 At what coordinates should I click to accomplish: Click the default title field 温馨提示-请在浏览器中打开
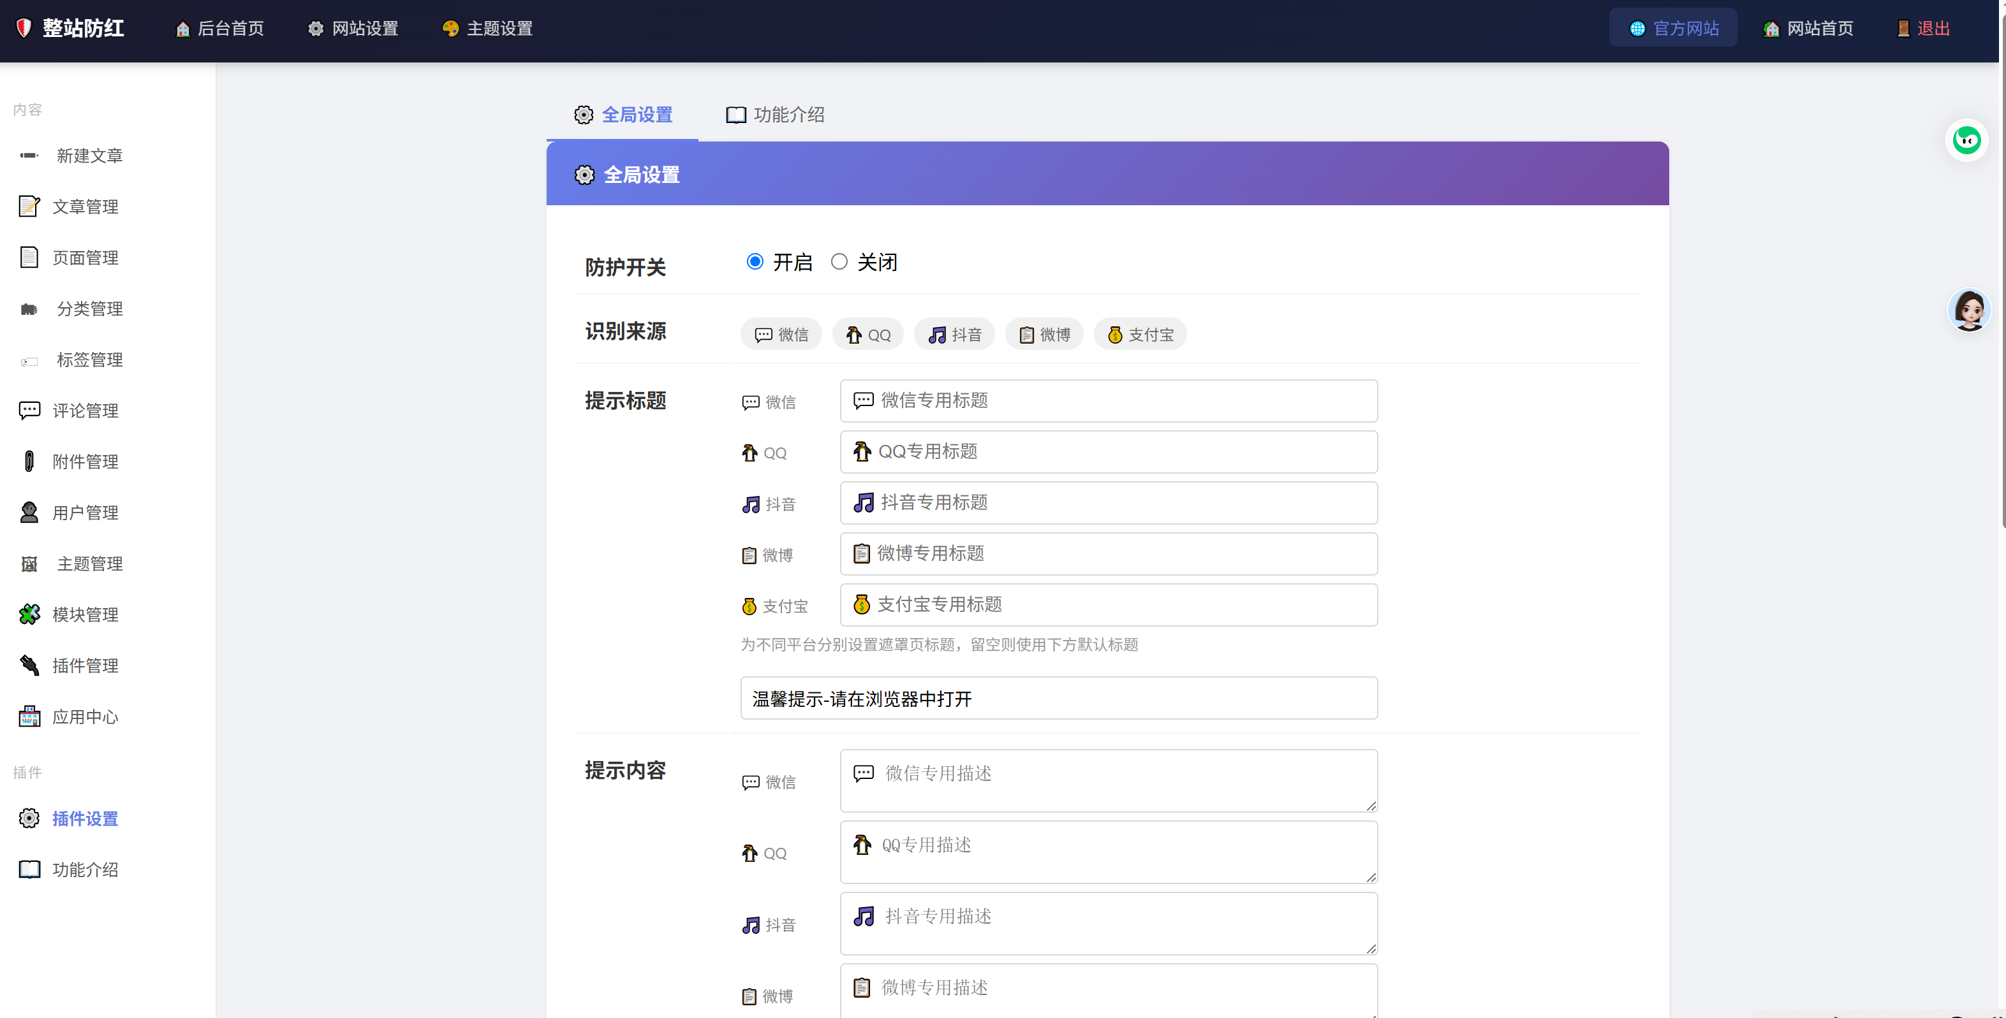(1059, 698)
